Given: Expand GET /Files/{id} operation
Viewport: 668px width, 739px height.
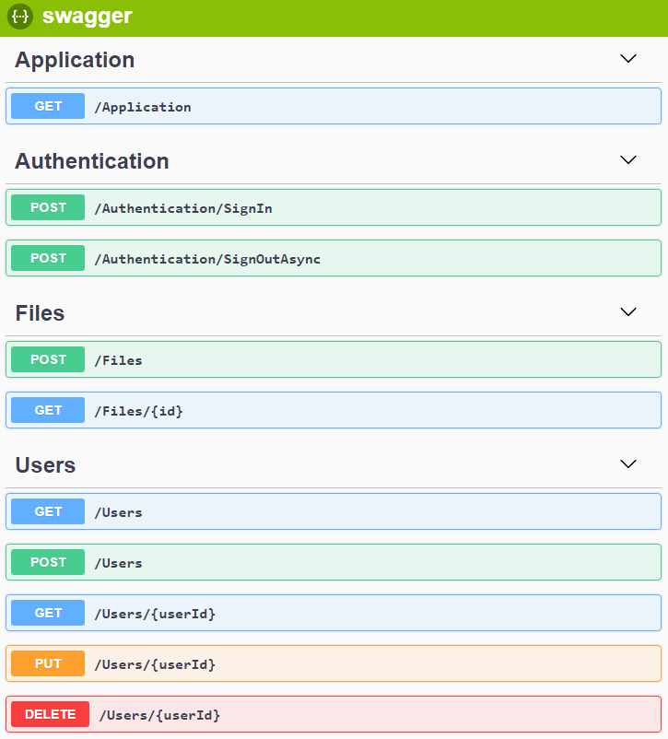Looking at the screenshot, I should point(332,410).
